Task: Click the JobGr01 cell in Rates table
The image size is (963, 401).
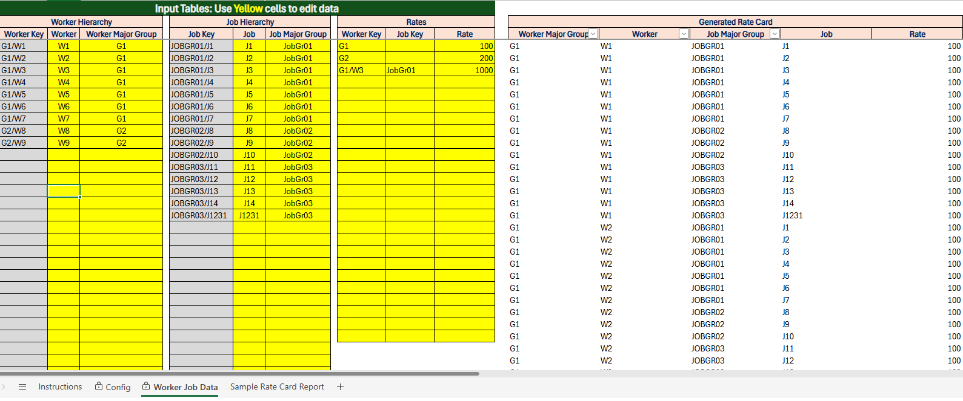Action: (x=409, y=70)
